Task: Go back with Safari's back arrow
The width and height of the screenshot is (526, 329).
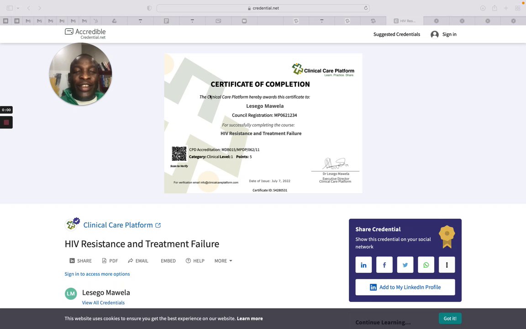Action: click(x=28, y=8)
